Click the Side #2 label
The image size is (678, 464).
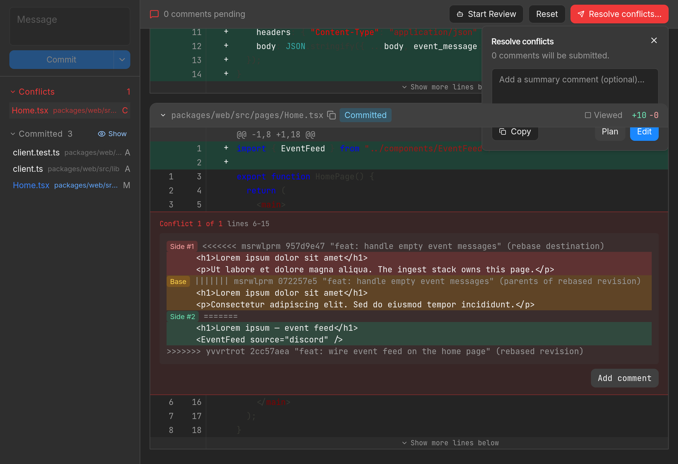(x=183, y=316)
